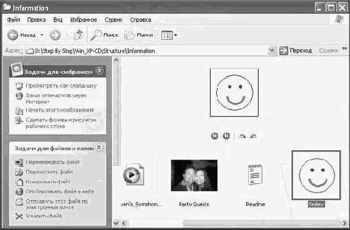Select the Symphony media file icon
350x230 pixels.
[x=134, y=175]
